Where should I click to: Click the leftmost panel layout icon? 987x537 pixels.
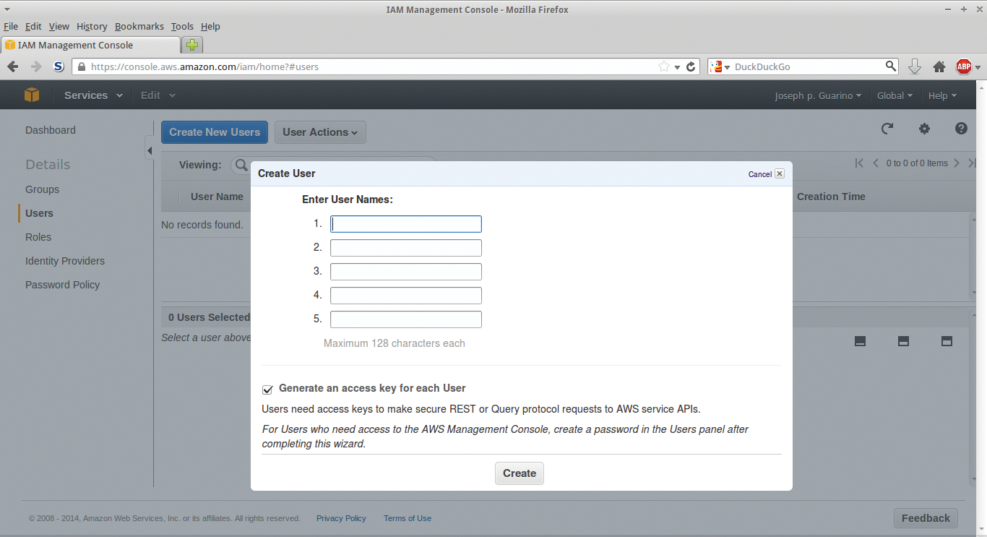pyautogui.click(x=860, y=340)
